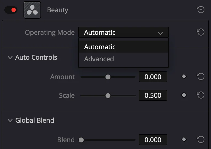The width and height of the screenshot is (211, 149).
Task: Click the Scale slider handle
Action: coord(108,96)
